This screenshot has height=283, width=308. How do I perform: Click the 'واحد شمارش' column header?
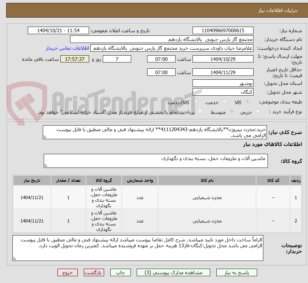[x=140, y=181]
